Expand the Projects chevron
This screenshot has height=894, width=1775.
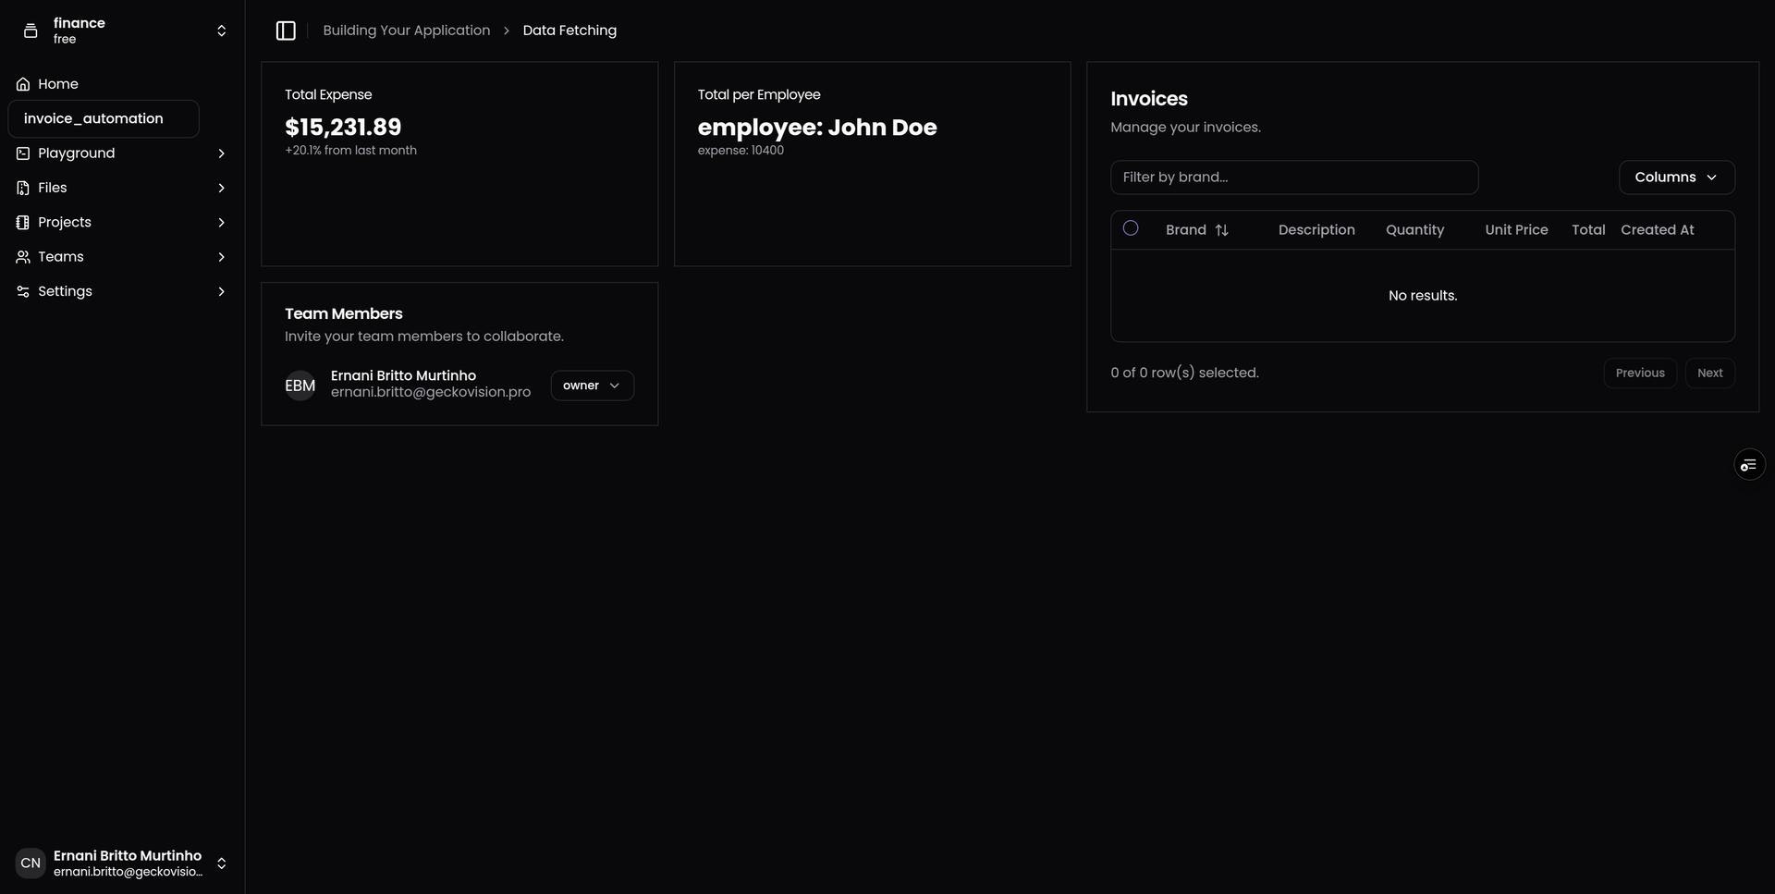click(x=221, y=222)
